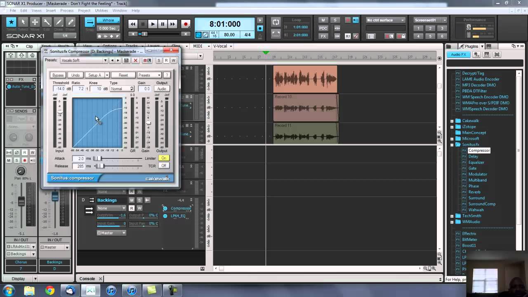Toggle the compressor TCR Off button

tap(164, 166)
